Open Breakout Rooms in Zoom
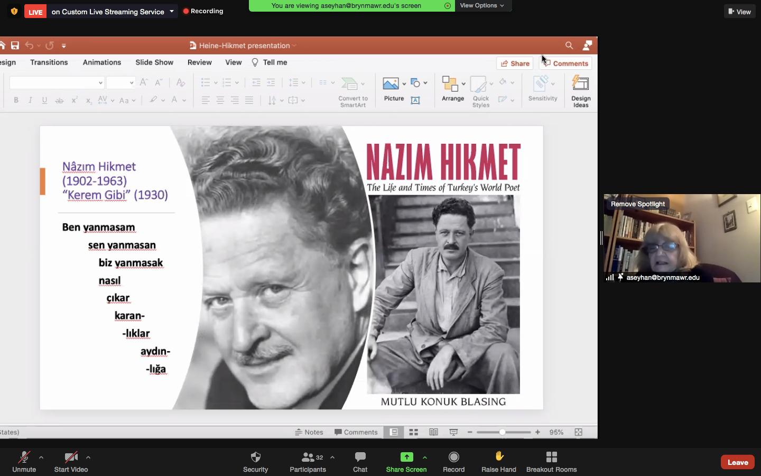This screenshot has width=761, height=476. pos(551,462)
